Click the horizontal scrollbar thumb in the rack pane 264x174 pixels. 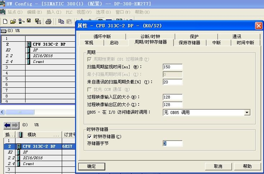tap(20, 112)
